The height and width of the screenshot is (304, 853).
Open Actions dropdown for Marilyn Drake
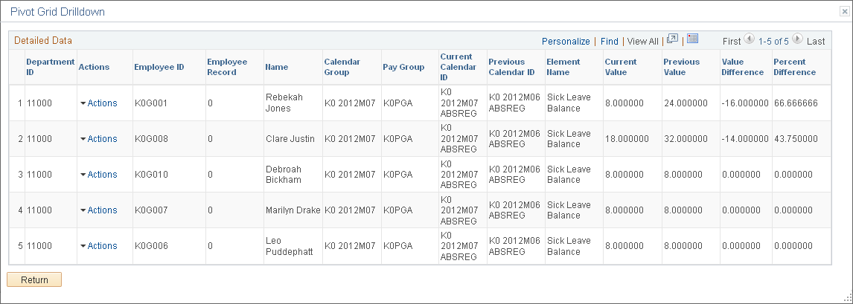pos(98,210)
